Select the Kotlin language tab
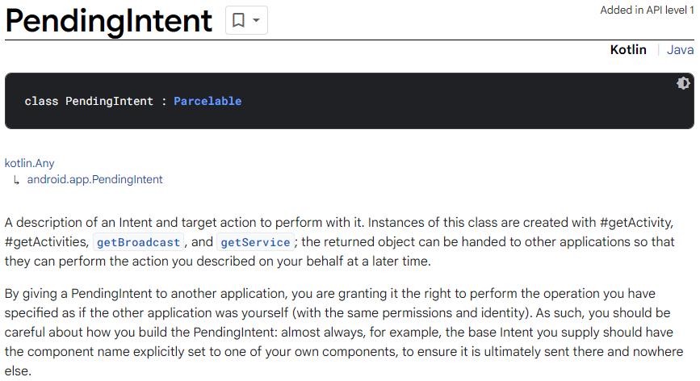700x381 pixels. tap(628, 49)
